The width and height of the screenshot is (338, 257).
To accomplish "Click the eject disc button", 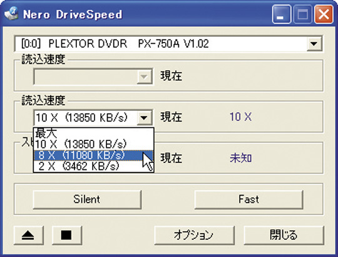I will [x=28, y=235].
